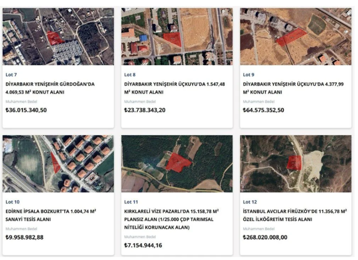Open the Edirne İpsala Bozkurt'ta sanayi tesis title
The height and width of the screenshot is (260, 358).
click(x=51, y=215)
